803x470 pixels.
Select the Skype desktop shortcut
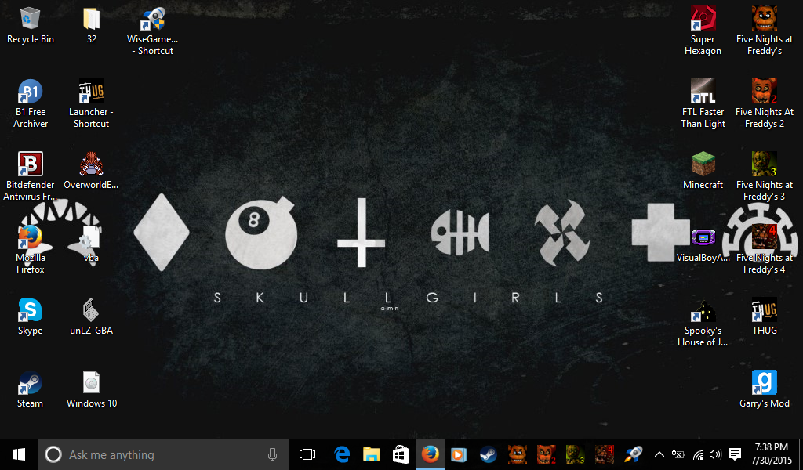(31, 317)
